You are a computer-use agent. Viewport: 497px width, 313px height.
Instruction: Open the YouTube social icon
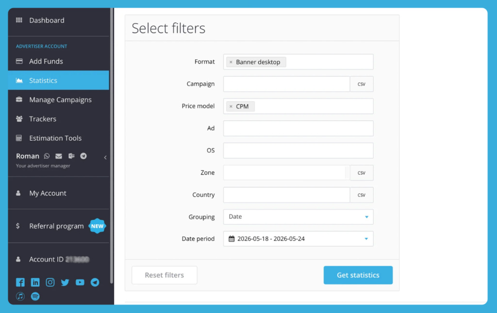tap(80, 282)
